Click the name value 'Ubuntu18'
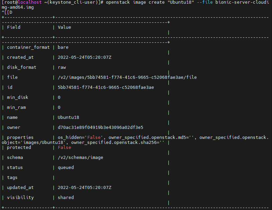This screenshot has width=272, height=210. coord(69,118)
